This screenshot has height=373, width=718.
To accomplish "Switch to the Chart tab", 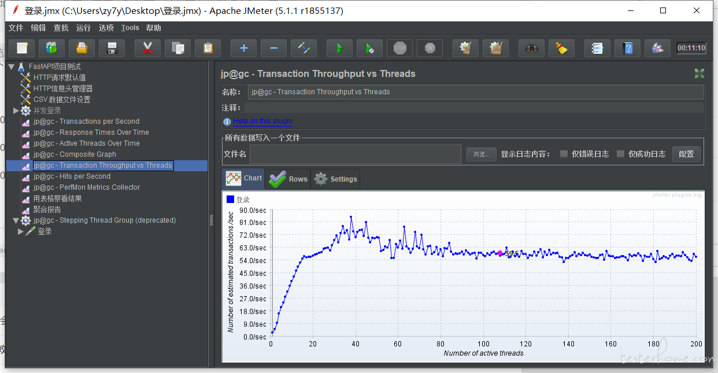I will [244, 179].
